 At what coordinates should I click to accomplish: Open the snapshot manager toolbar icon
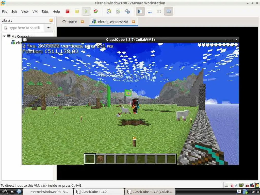click(x=127, y=11)
